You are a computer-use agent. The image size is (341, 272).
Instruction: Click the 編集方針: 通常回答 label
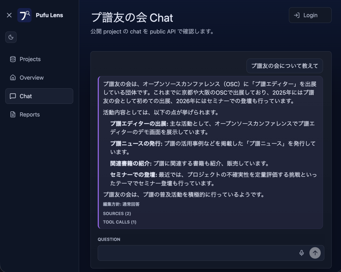point(121,204)
